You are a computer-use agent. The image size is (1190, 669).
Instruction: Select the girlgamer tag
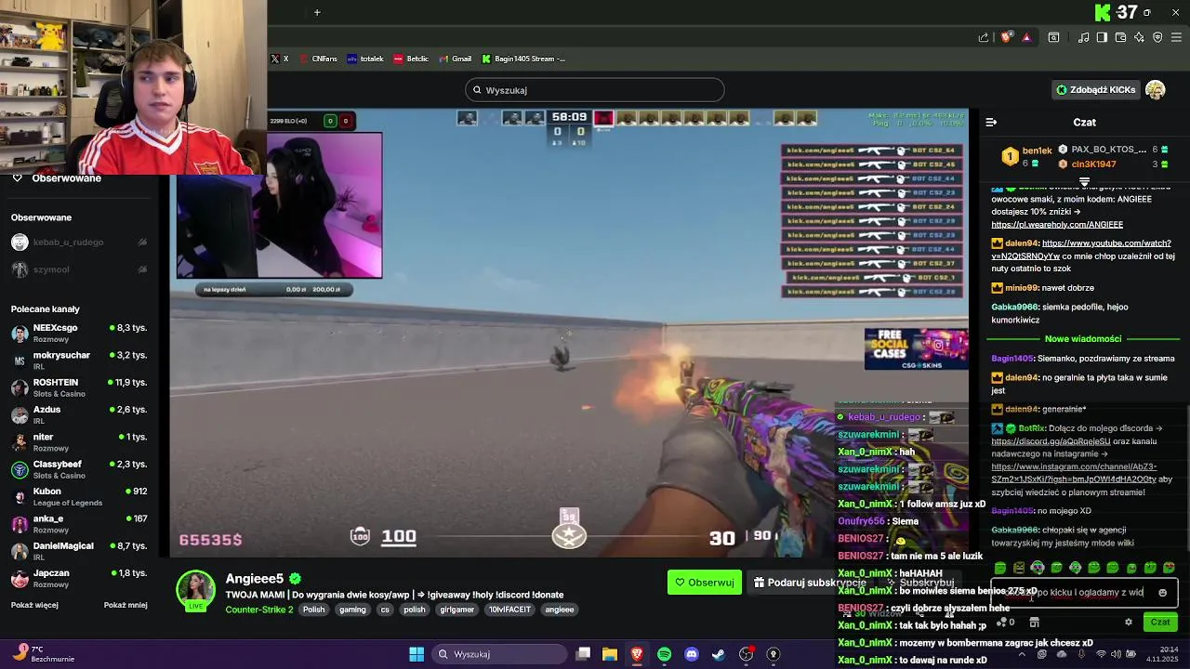click(x=457, y=610)
